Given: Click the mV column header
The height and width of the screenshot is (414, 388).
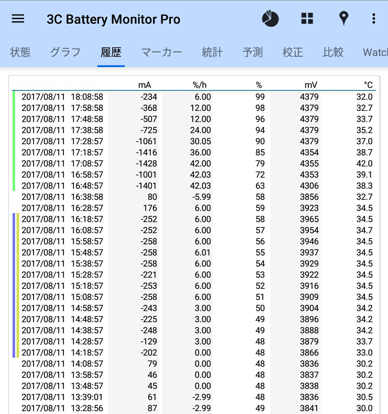Looking at the screenshot, I should coord(311,85).
